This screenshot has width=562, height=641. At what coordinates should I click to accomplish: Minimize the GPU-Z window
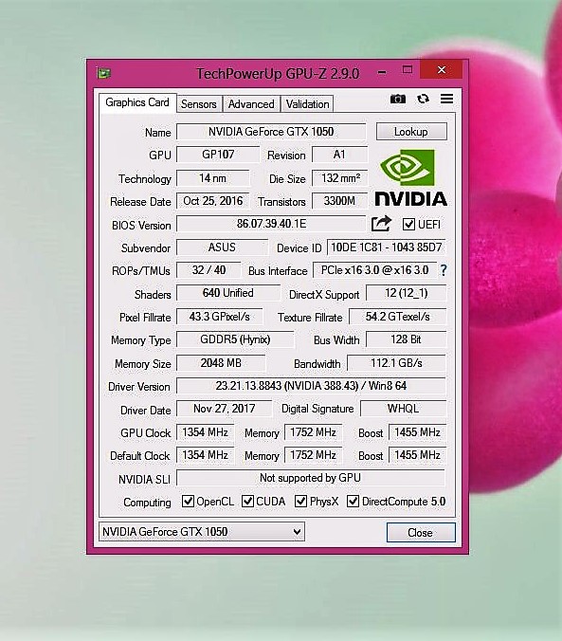click(382, 73)
